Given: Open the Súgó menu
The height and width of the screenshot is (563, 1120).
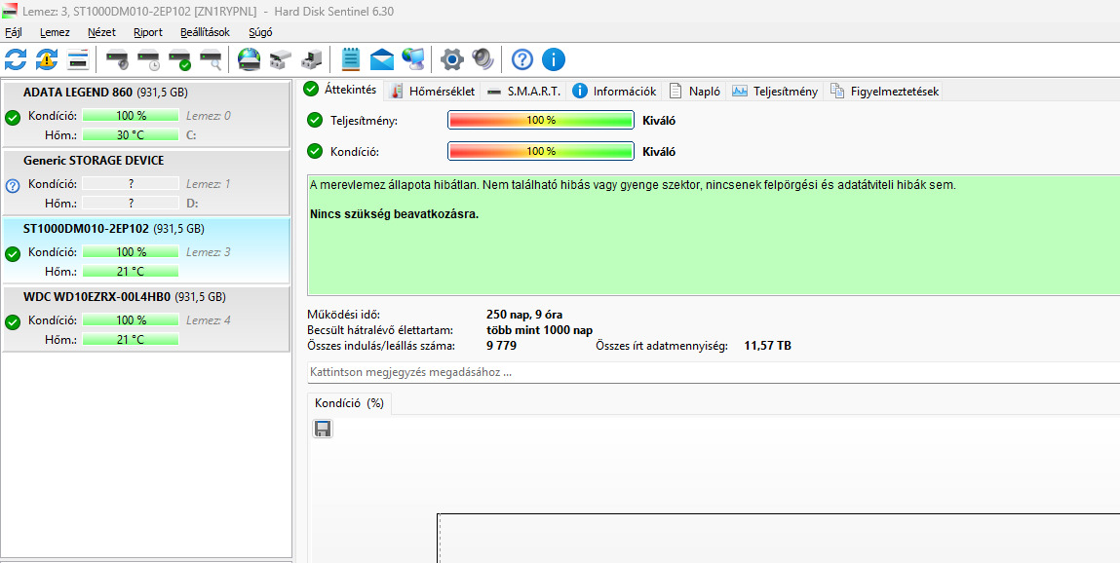Looking at the screenshot, I should click(x=260, y=32).
